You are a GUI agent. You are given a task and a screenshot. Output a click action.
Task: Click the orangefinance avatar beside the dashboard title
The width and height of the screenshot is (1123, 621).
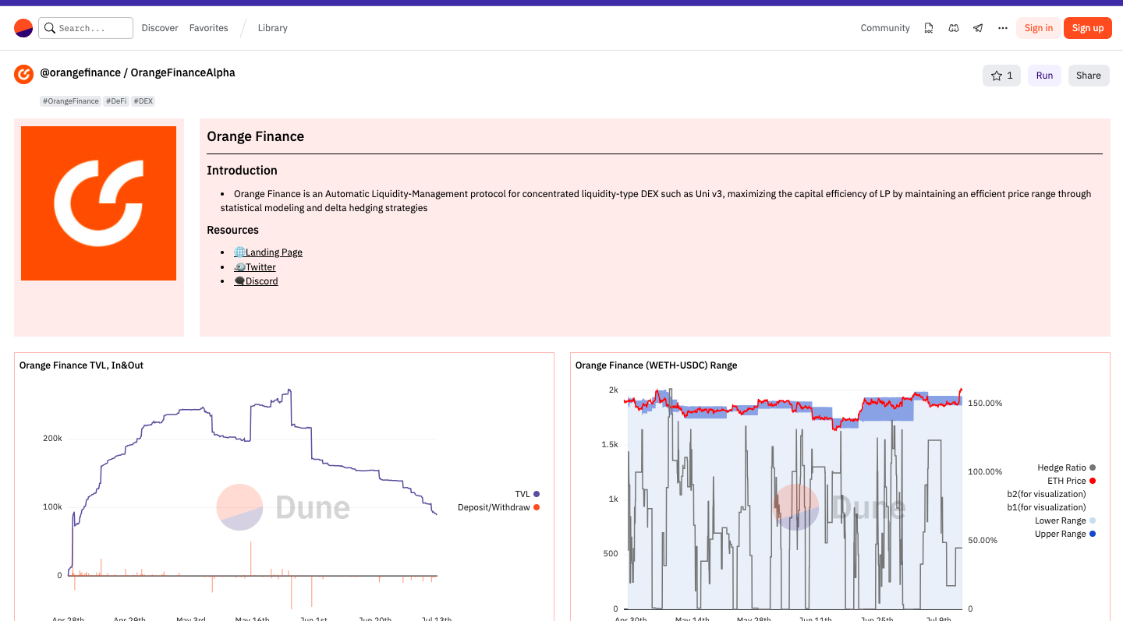(23, 74)
